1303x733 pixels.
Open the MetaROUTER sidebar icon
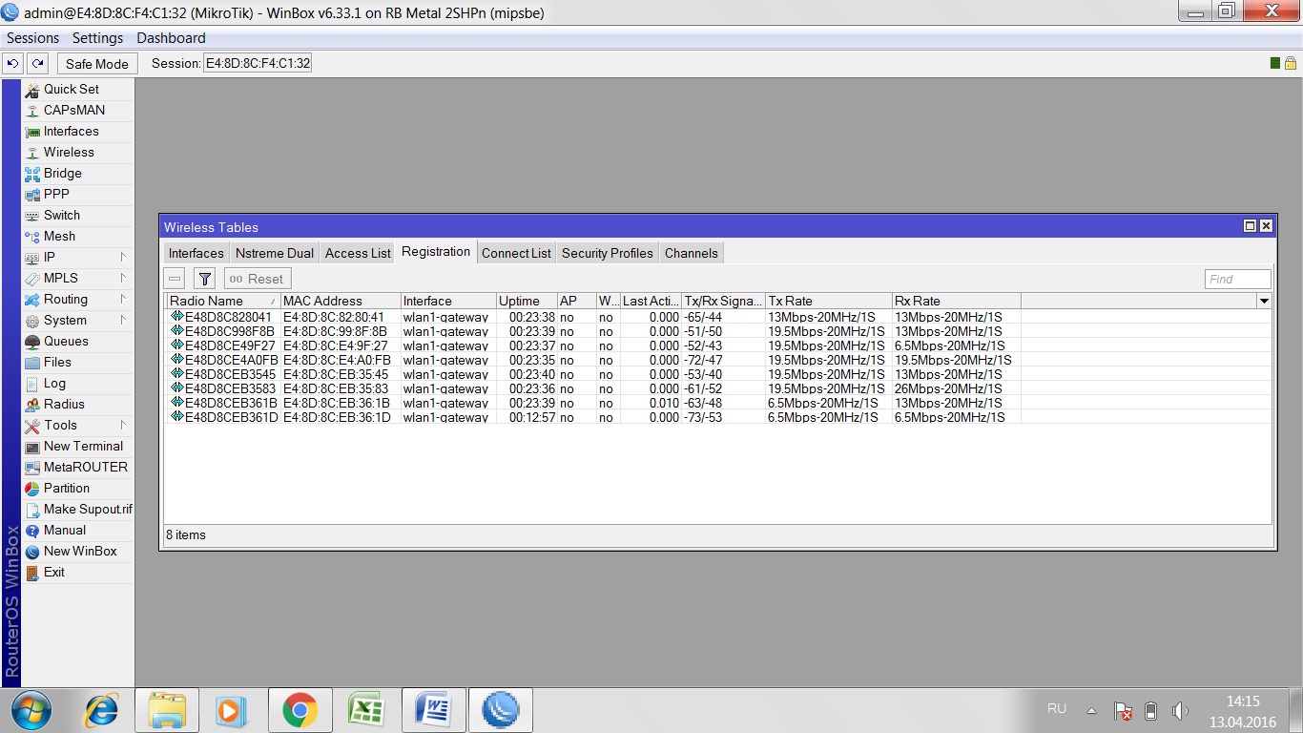coord(32,467)
